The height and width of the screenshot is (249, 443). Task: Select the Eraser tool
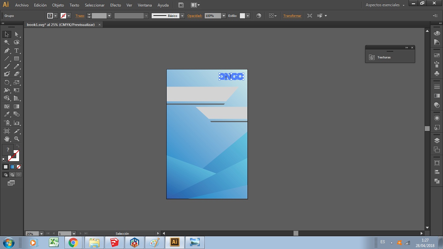[x=17, y=74]
